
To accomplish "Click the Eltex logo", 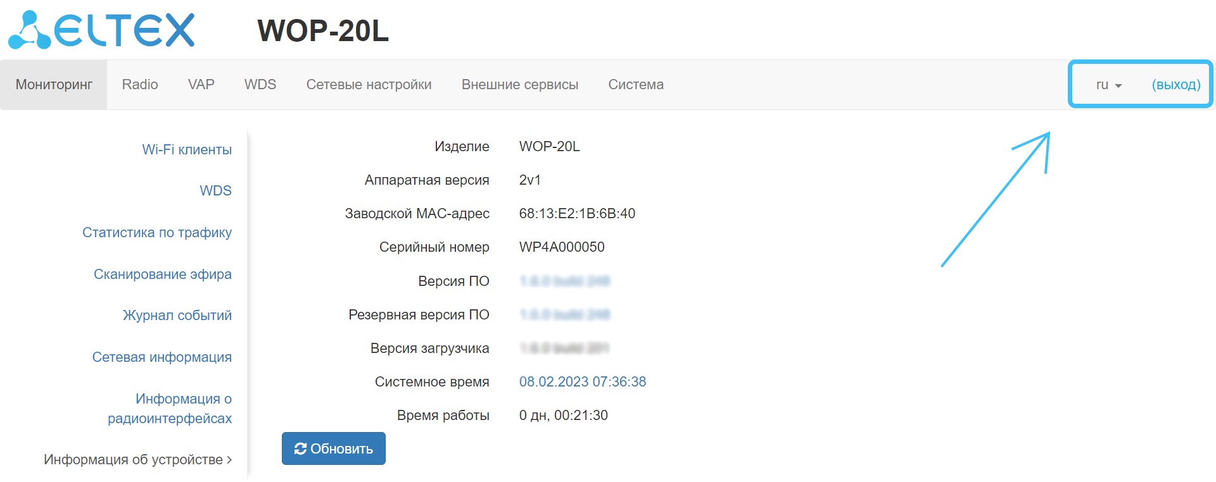I will (101, 30).
